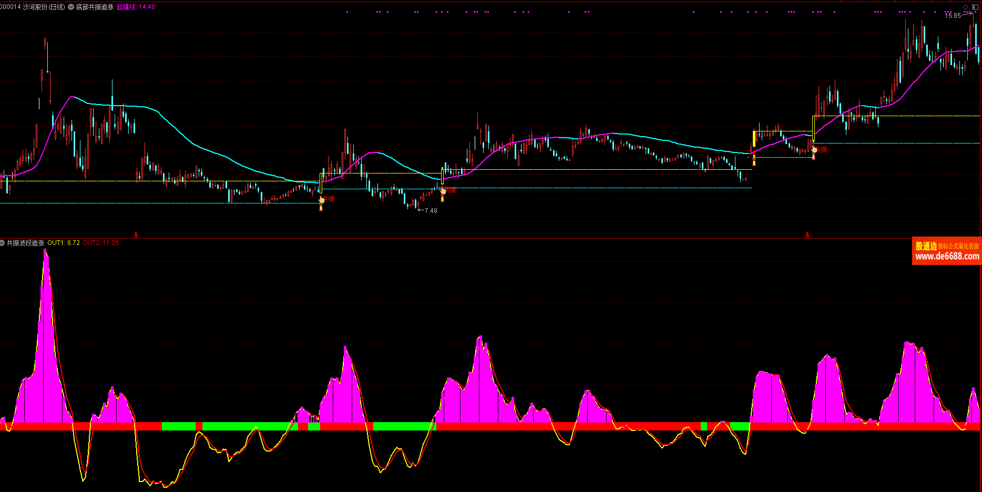Select the right red S marker

pos(807,235)
